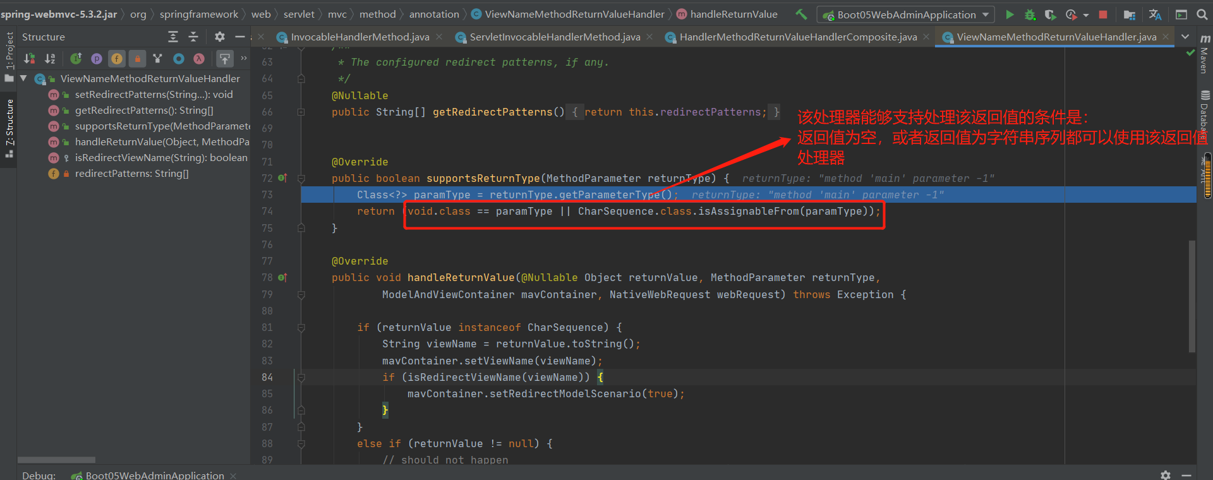Select the Boot05WebAdminApplication debug tab

coord(154,475)
